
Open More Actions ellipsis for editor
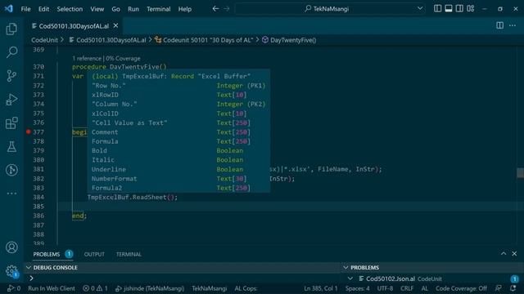click(x=513, y=25)
